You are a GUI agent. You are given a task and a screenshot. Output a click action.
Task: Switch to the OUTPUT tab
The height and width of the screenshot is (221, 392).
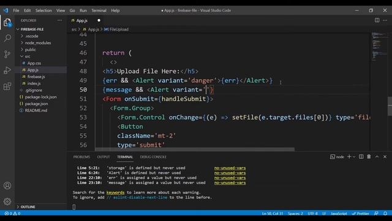[104, 157]
